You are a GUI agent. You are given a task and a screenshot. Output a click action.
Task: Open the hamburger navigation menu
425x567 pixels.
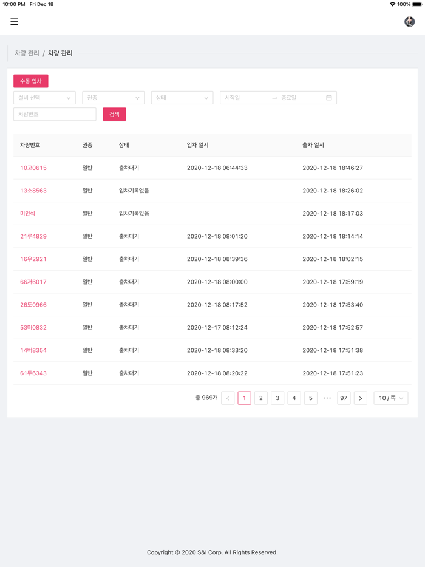14,22
